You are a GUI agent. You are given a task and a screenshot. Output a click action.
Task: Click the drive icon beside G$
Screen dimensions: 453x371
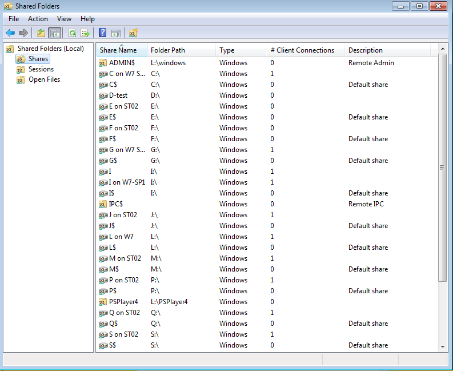click(103, 161)
